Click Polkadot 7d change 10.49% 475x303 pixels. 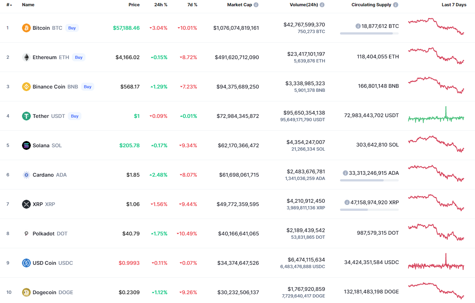coord(187,234)
